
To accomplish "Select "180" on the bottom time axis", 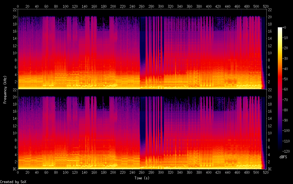I will pos(104,173).
